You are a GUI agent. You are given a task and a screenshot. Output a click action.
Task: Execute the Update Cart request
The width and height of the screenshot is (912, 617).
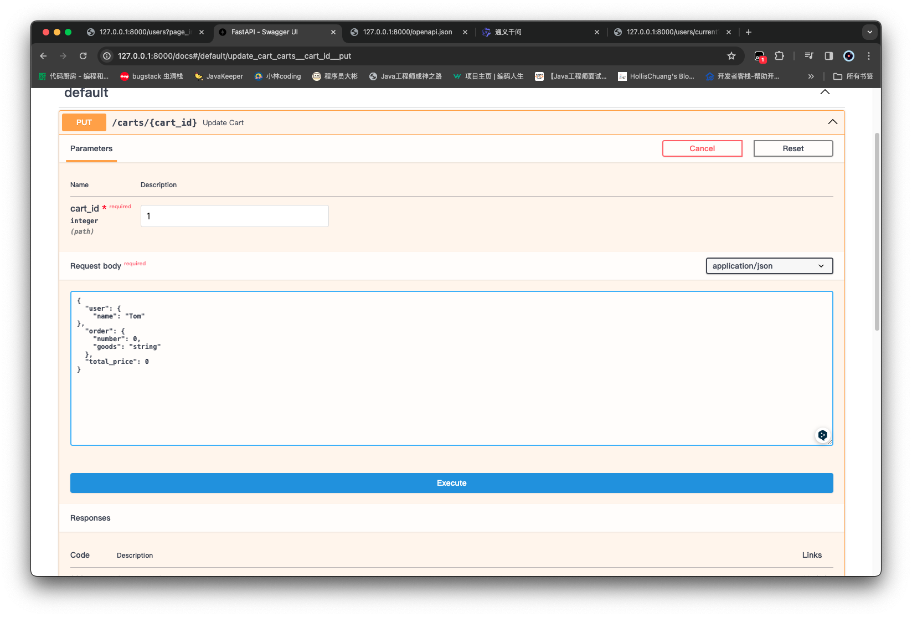tap(452, 483)
